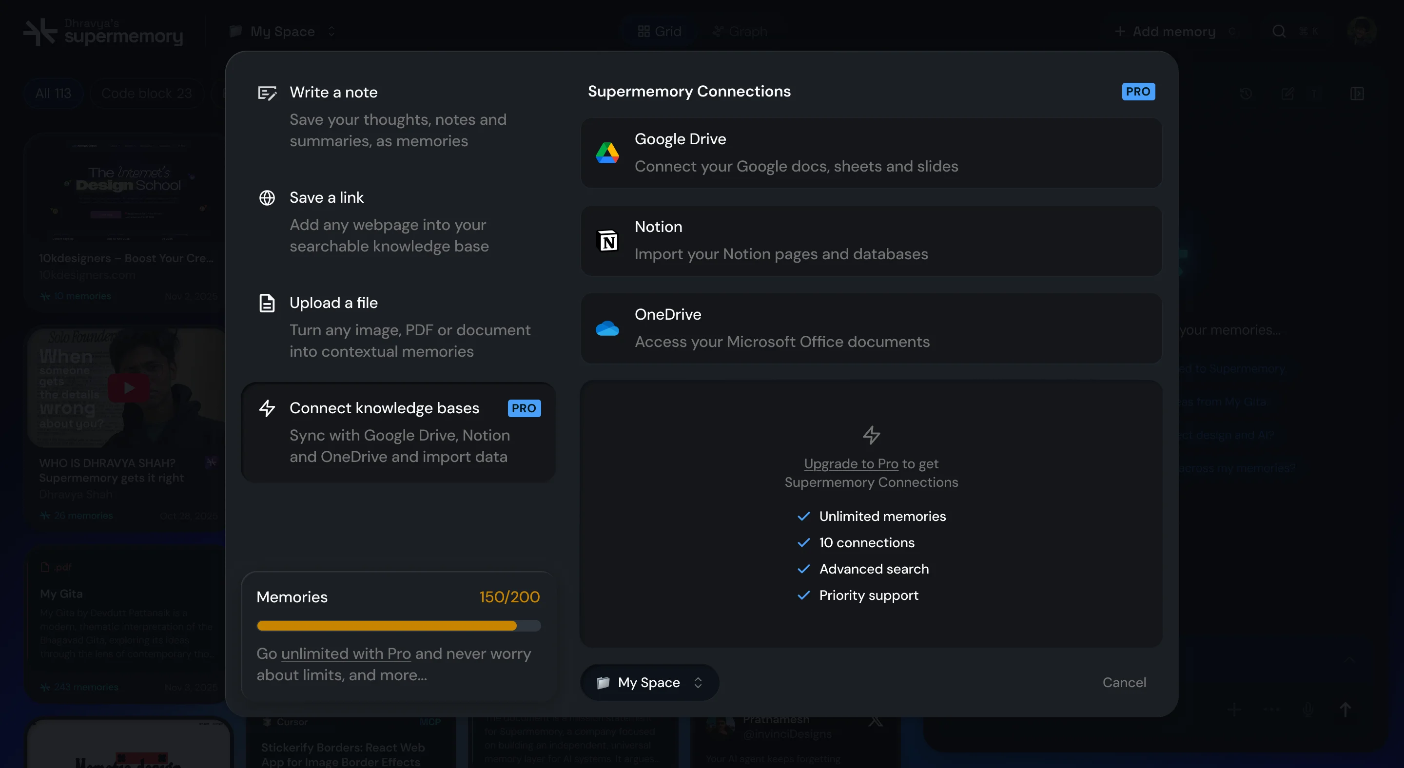Image resolution: width=1404 pixels, height=768 pixels.
Task: Expand the My Space selector in the modal footer
Action: coord(648,682)
